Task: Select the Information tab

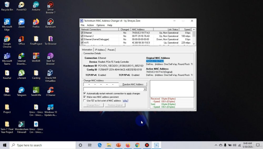Action: click(87, 50)
